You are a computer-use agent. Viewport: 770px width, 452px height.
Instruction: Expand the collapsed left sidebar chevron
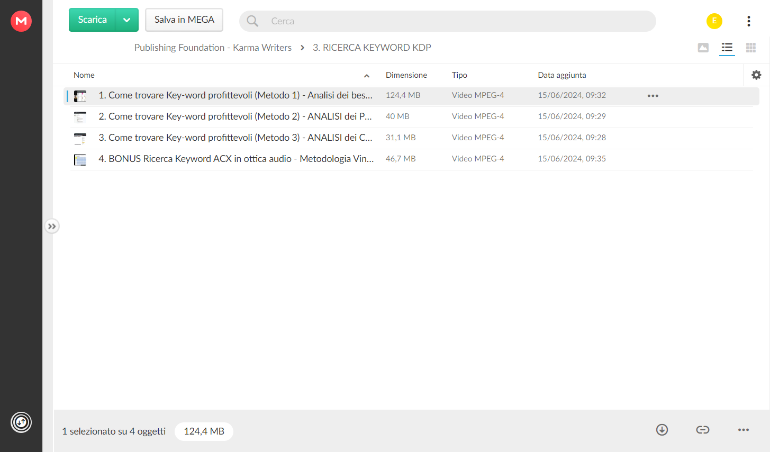pyautogui.click(x=52, y=227)
